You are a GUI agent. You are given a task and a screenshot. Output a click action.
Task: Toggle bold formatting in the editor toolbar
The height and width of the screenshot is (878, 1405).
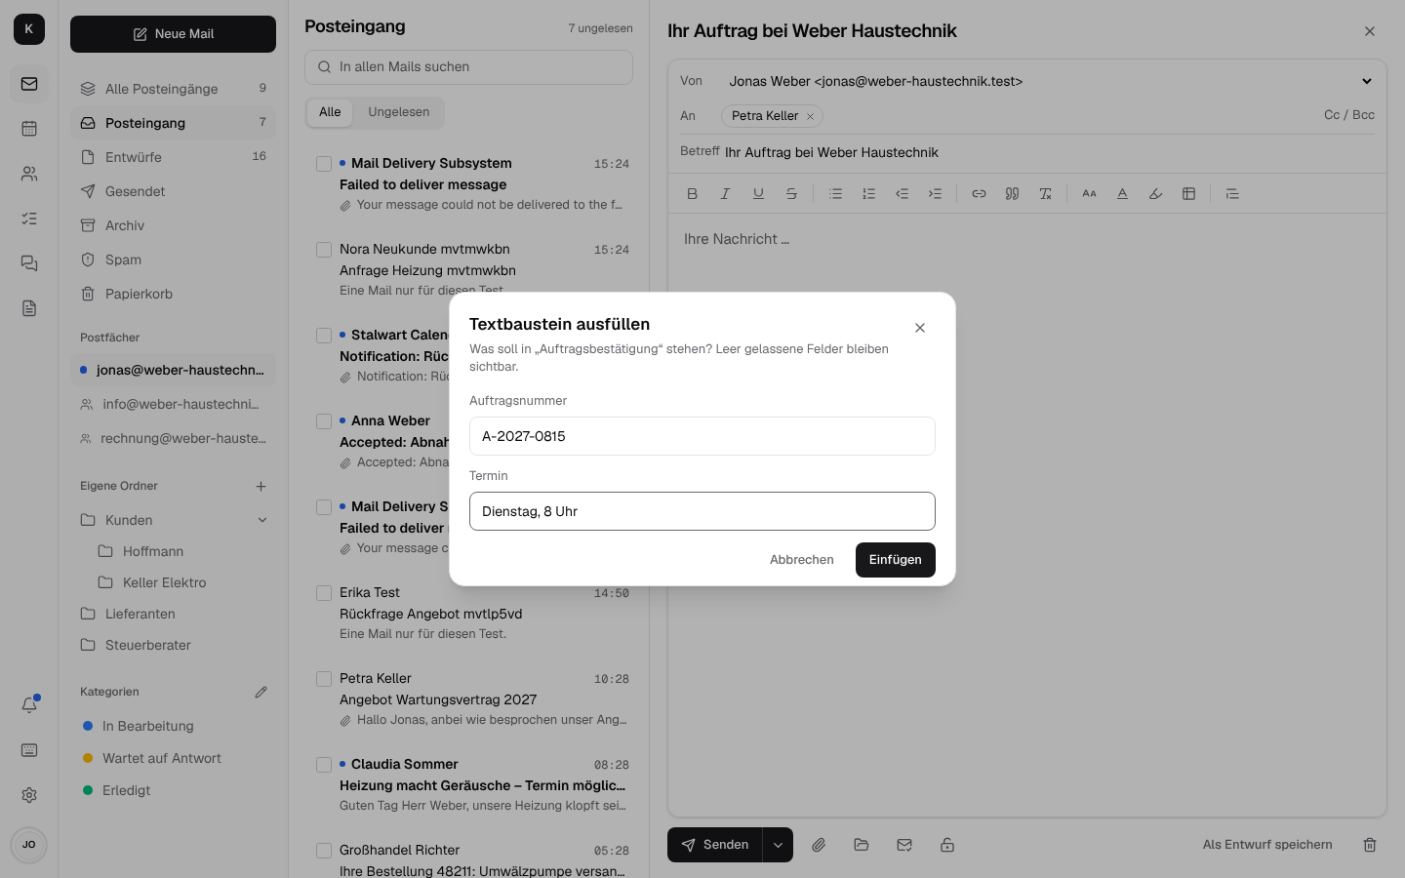692,193
